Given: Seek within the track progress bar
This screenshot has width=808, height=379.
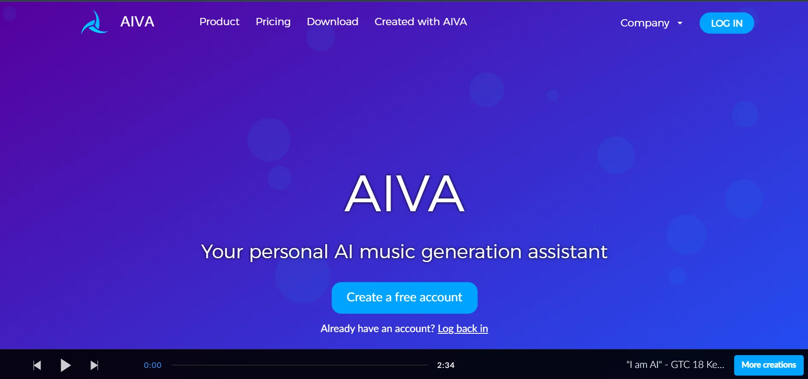Looking at the screenshot, I should pos(299,365).
